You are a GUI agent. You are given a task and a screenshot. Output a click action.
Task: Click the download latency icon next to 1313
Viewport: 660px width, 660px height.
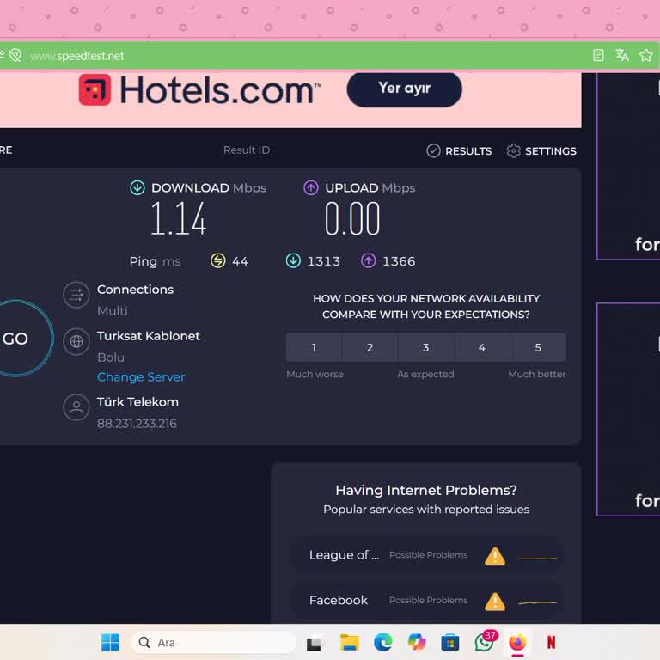(x=293, y=260)
